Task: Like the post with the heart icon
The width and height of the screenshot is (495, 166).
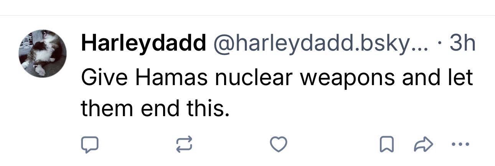Action: pyautogui.click(x=278, y=144)
